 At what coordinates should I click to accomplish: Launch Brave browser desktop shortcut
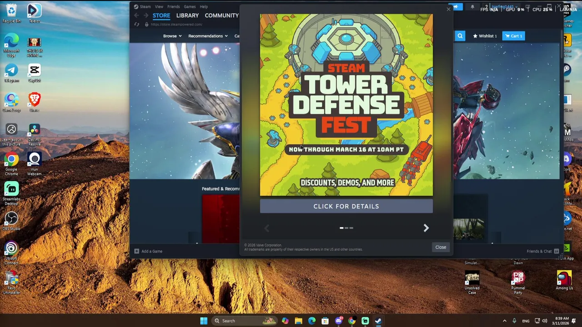coord(34,102)
